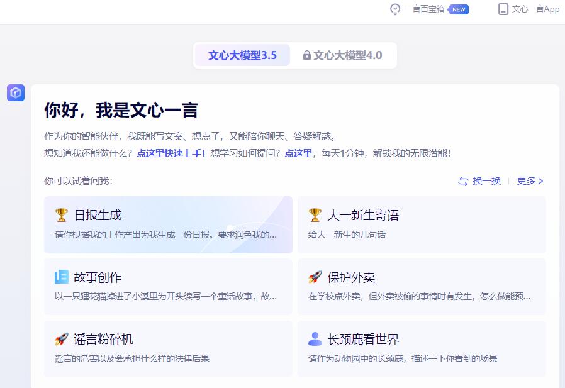The image size is (565, 388).
Task: Select the 长颈鹿看世界 title
Action: [x=363, y=339]
